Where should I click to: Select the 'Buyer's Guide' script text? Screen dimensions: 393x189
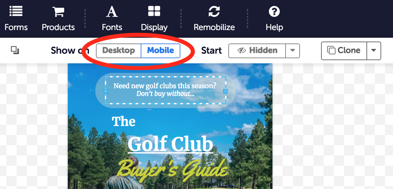point(173,169)
